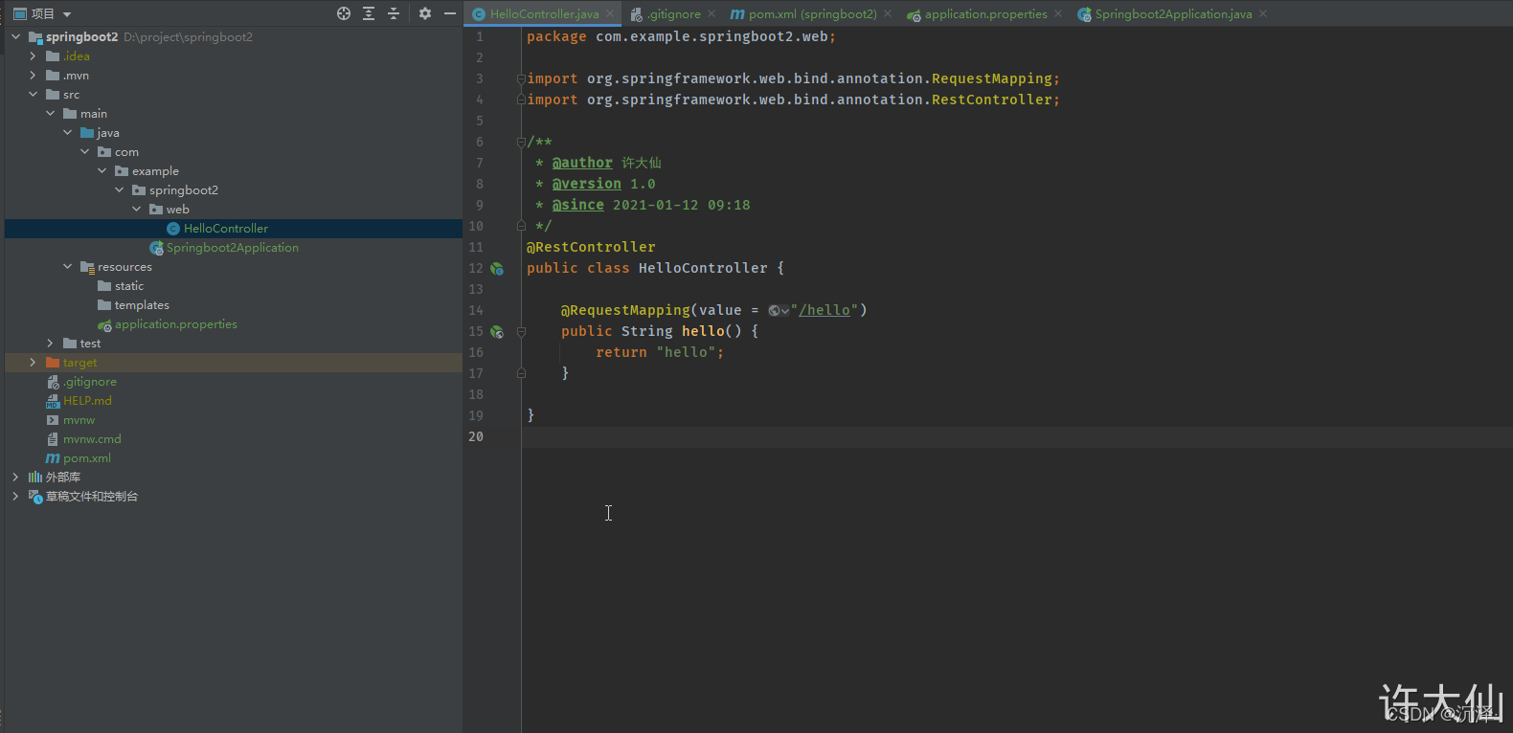The width and height of the screenshot is (1513, 733).
Task: Click the mvnw script file icon
Action: click(x=53, y=420)
